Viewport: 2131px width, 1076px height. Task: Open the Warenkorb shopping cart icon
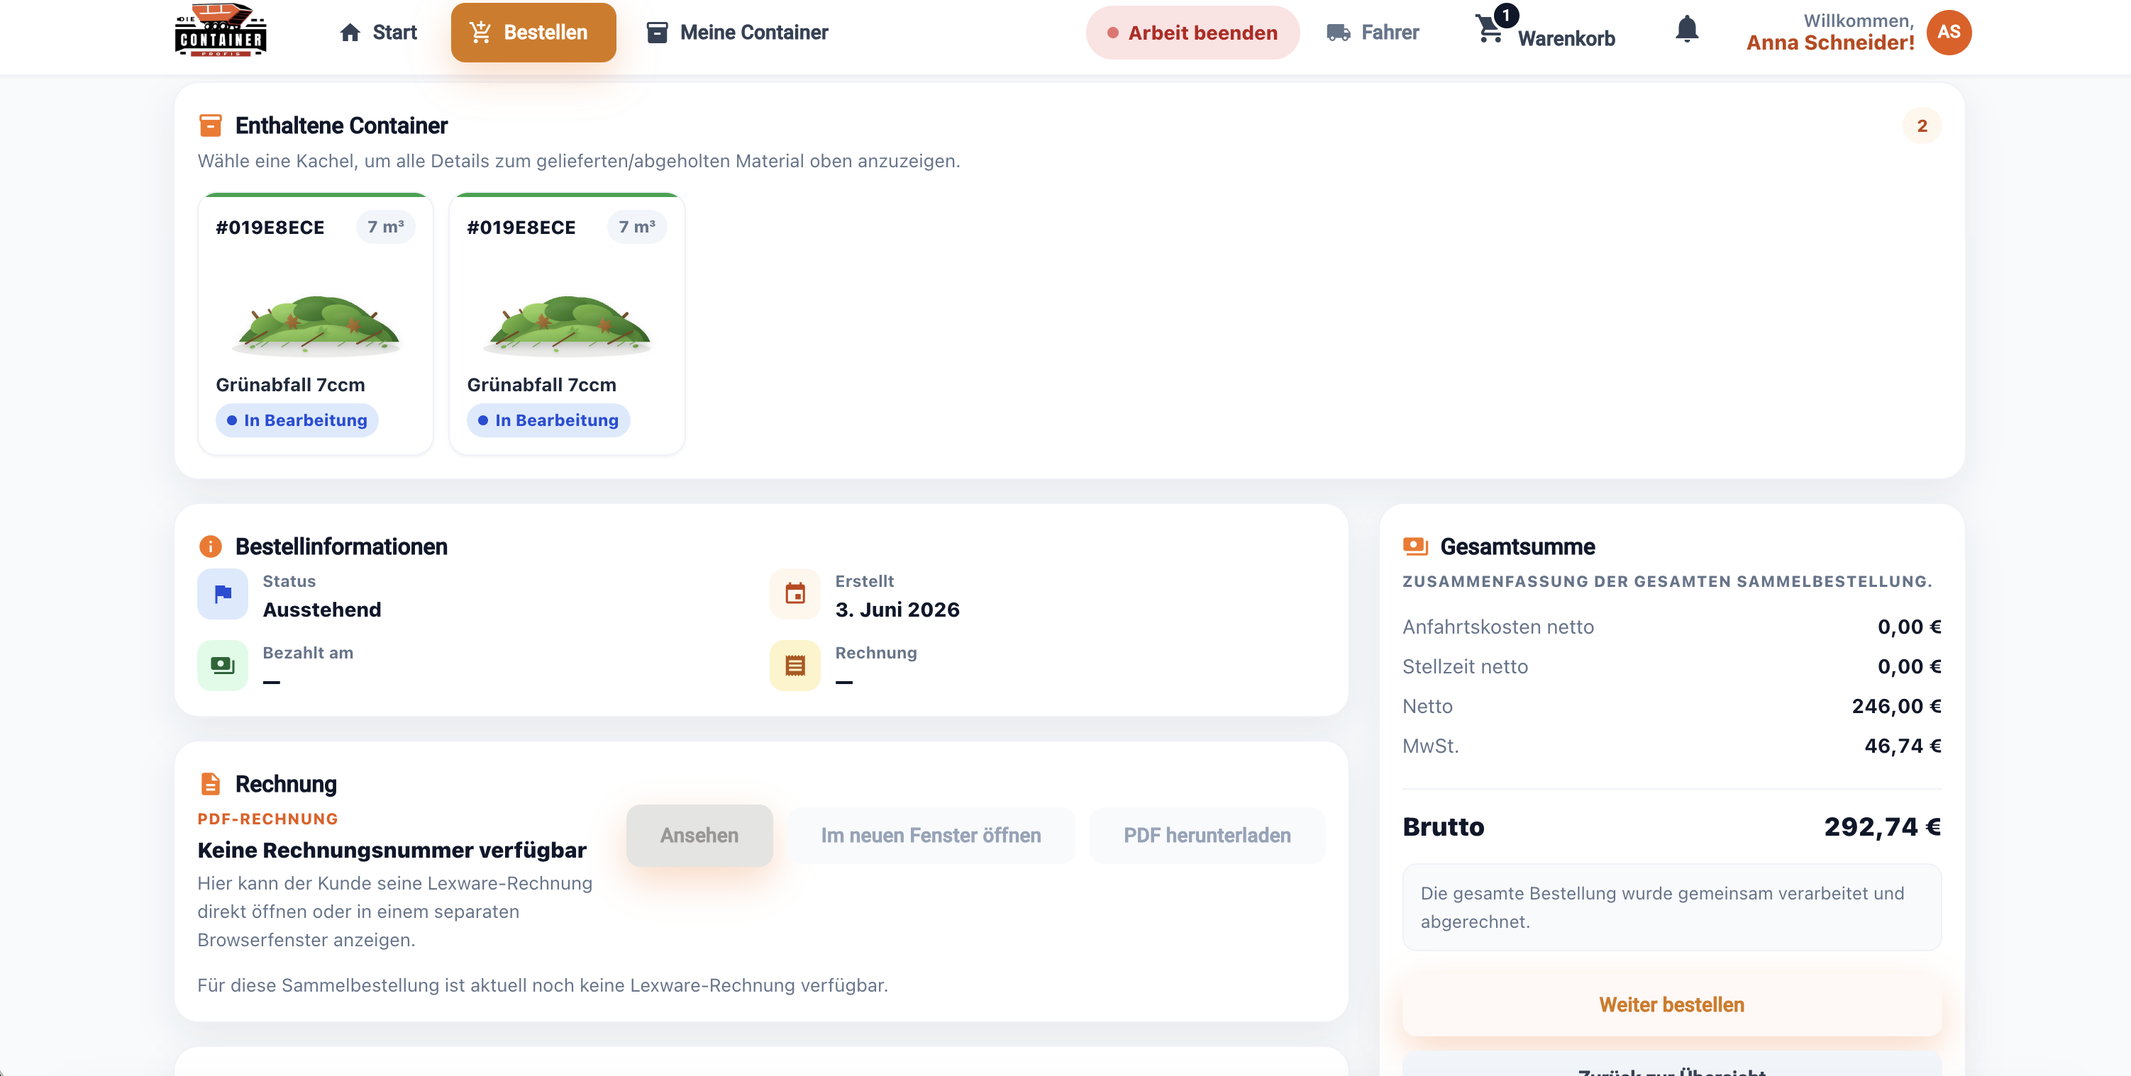pos(1489,29)
